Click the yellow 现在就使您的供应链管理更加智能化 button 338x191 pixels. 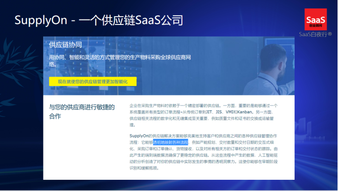(x=93, y=82)
